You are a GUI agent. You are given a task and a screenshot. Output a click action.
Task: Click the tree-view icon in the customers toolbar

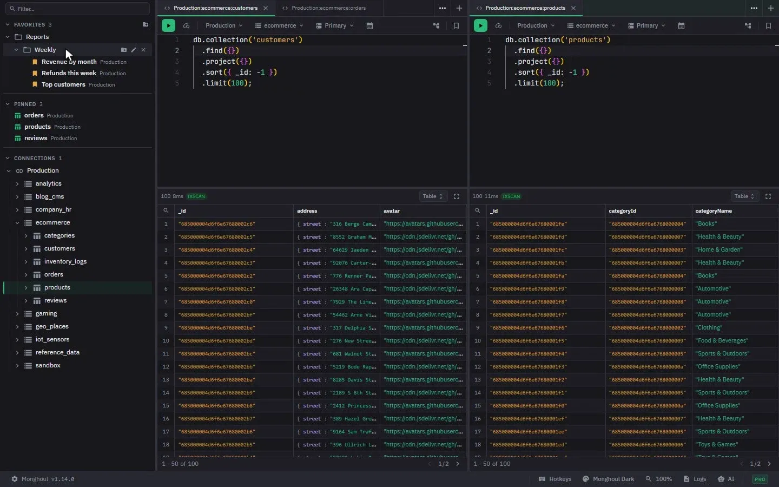436,25
